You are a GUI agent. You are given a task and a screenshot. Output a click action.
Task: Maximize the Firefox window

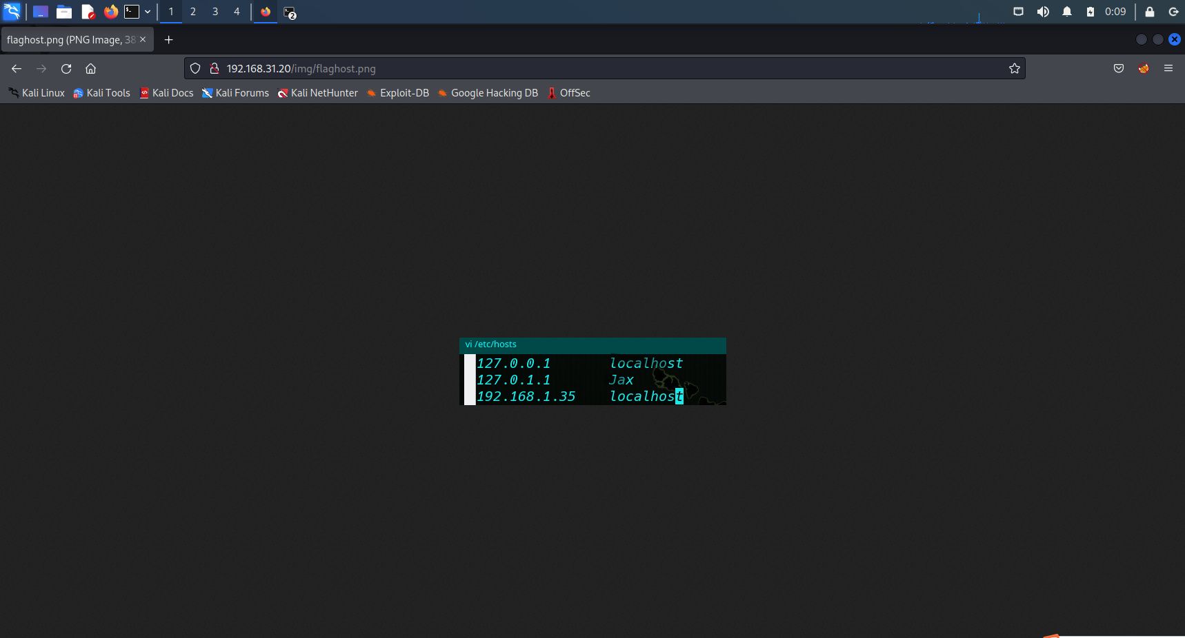click(x=1158, y=40)
